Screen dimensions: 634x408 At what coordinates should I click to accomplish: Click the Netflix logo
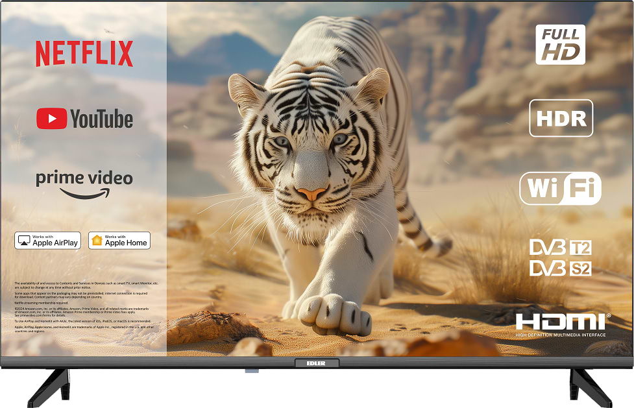pyautogui.click(x=84, y=54)
